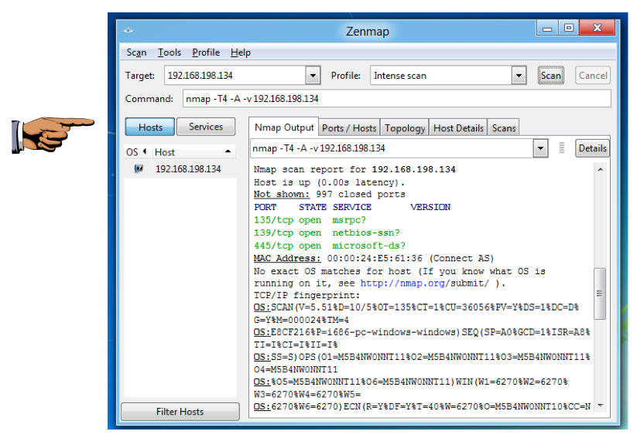The width and height of the screenshot is (637, 438).
Task: Click the '445/tcp open microsoft-ds?' line
Action: pyautogui.click(x=330, y=246)
